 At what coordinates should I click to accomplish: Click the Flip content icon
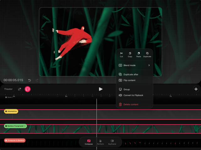pos(120,80)
